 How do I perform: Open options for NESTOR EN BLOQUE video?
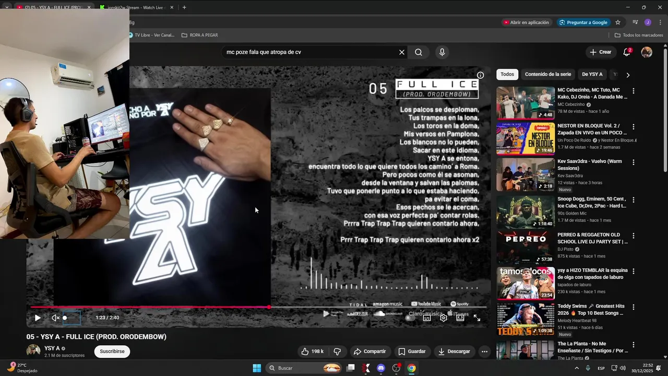click(x=634, y=127)
